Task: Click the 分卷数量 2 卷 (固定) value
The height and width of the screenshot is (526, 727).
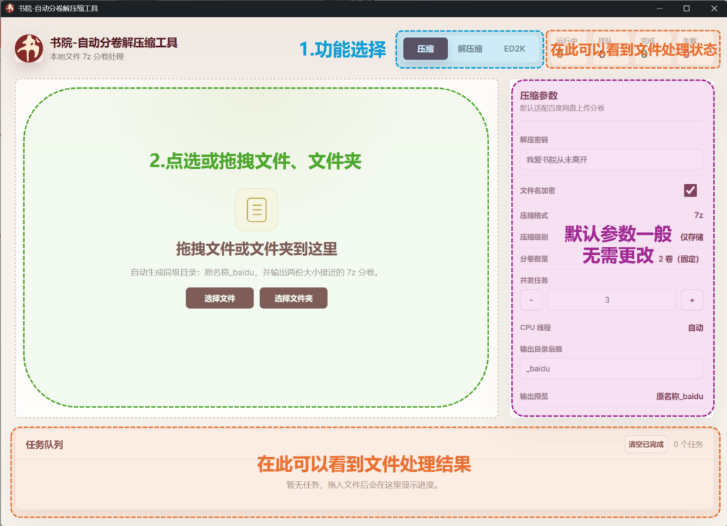Action: pos(678,258)
